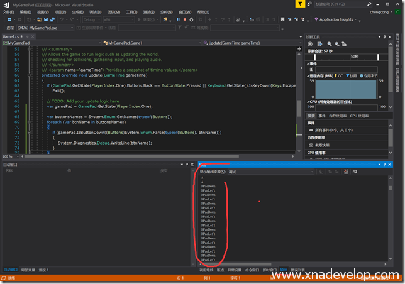The image size is (405, 284).
Task: Click the pause debugging icon in toolbar
Action: (x=178, y=19)
